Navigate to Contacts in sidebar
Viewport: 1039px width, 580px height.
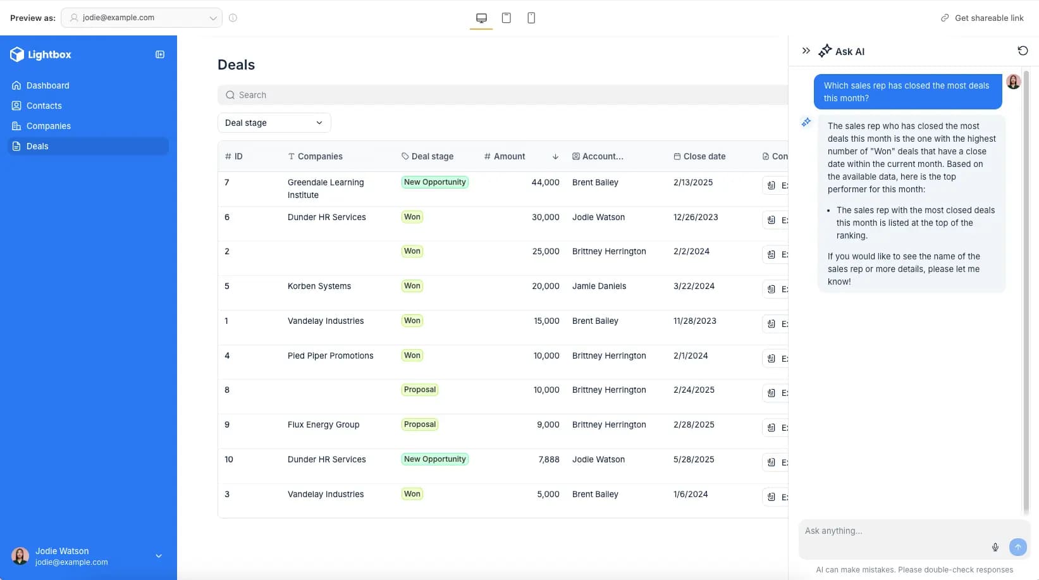point(44,106)
